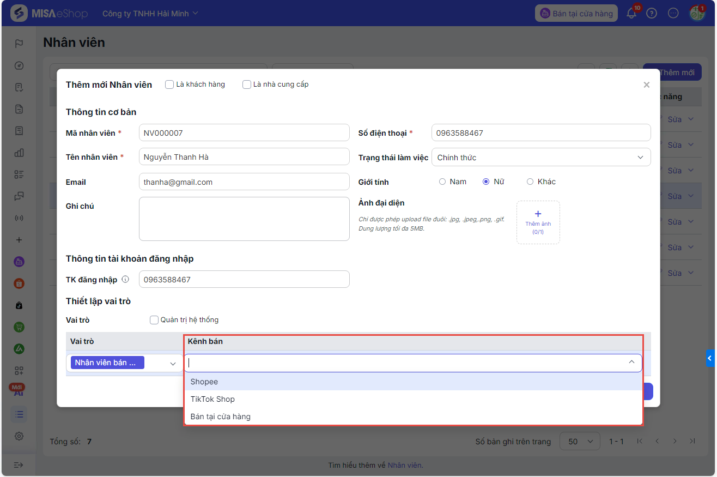Click the Bán tại cửa hàng header button
Viewport: 717px width, 477px height.
[576, 14]
